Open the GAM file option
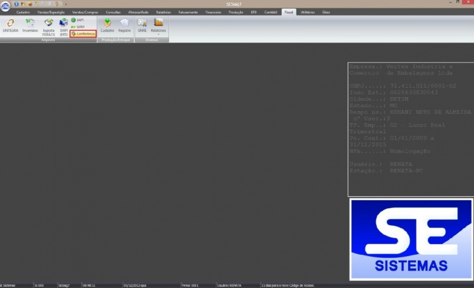The image size is (474, 288). coord(78,27)
